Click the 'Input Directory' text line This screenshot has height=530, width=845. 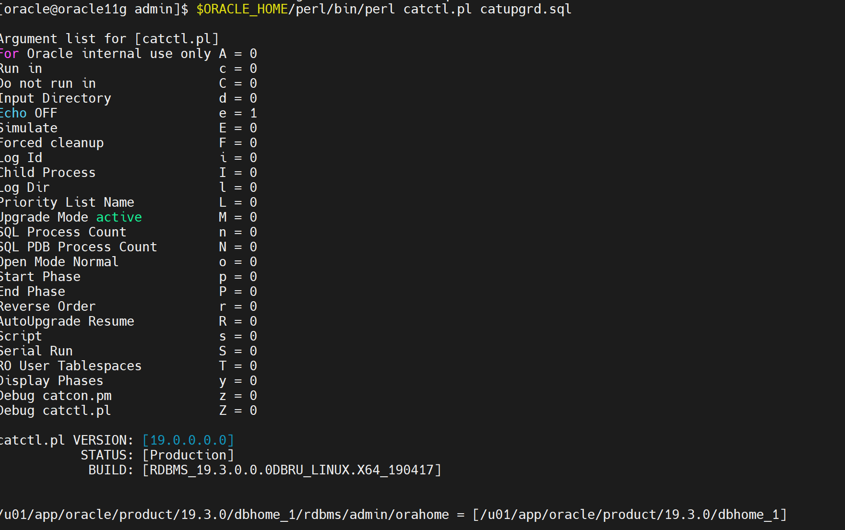point(56,98)
